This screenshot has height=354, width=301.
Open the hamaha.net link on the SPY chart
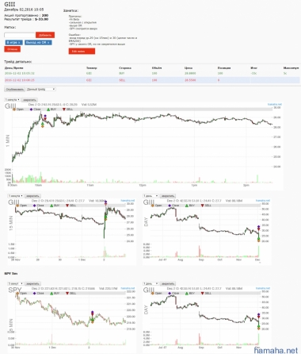[128, 288]
